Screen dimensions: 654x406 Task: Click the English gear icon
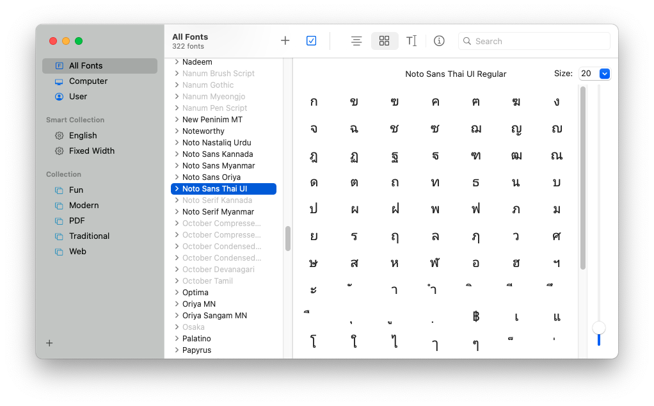coord(60,136)
